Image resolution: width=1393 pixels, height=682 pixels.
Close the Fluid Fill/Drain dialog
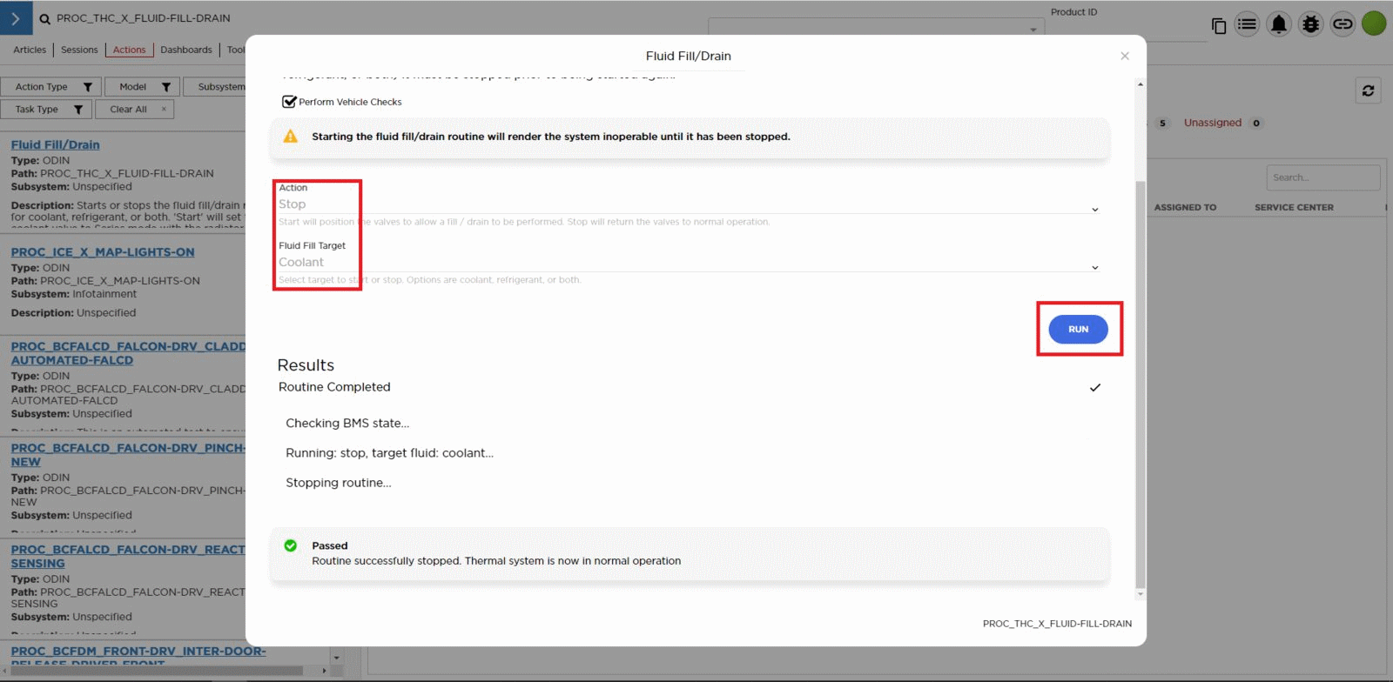1125,56
